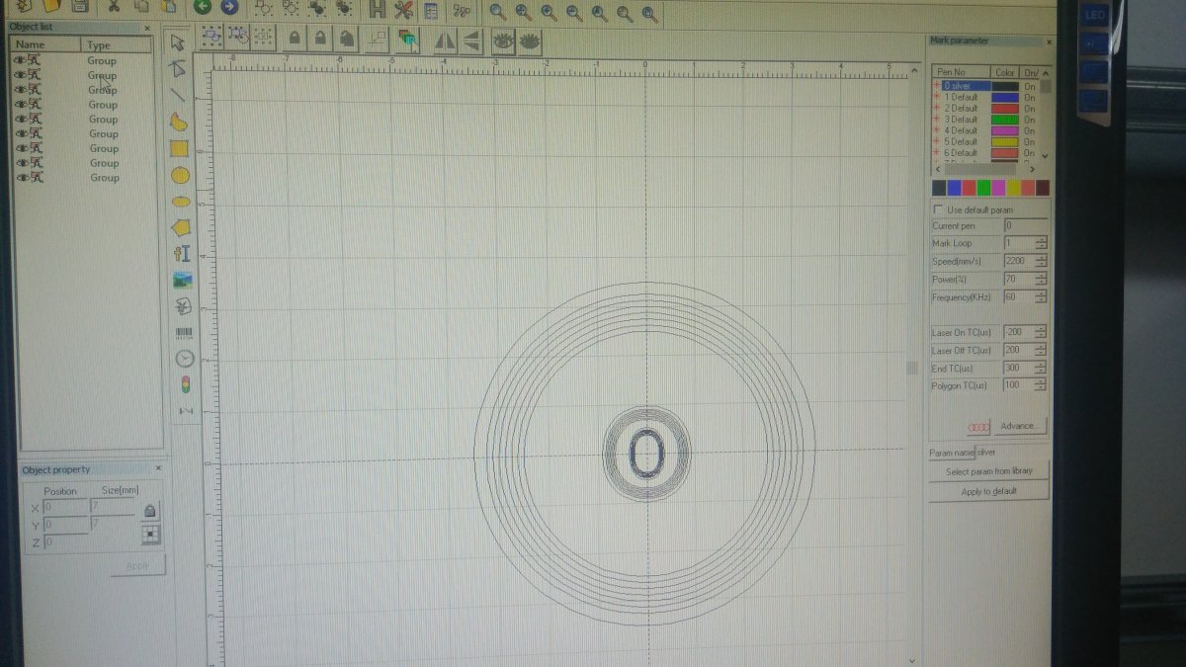This screenshot has width=1186, height=667.
Task: Click the Advance... button
Action: tap(1018, 427)
